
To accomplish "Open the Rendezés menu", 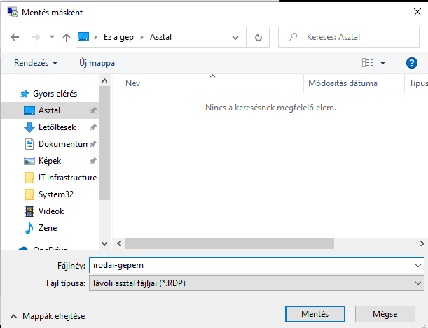I will click(36, 63).
